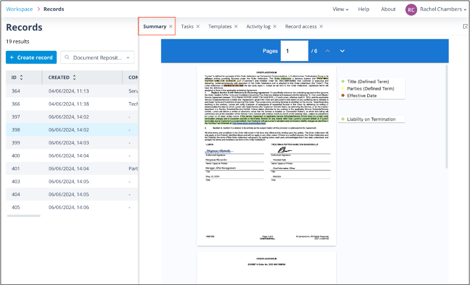Open Rachel Chambers account dropdown

444,9
